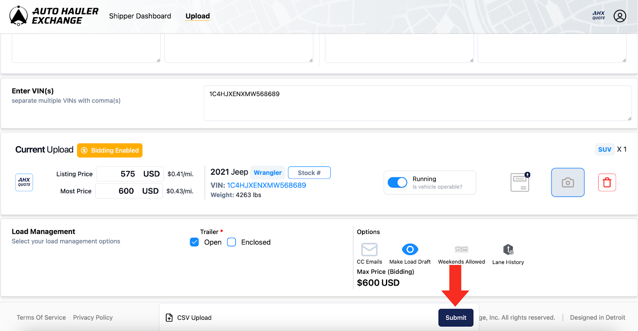Click the $0.43/mi. rate text

(180, 191)
